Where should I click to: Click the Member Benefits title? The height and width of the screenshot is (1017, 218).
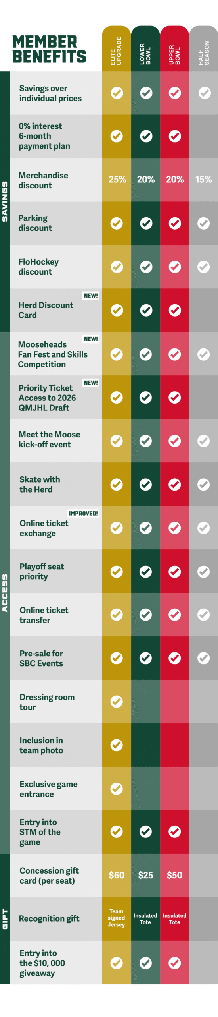49,49
